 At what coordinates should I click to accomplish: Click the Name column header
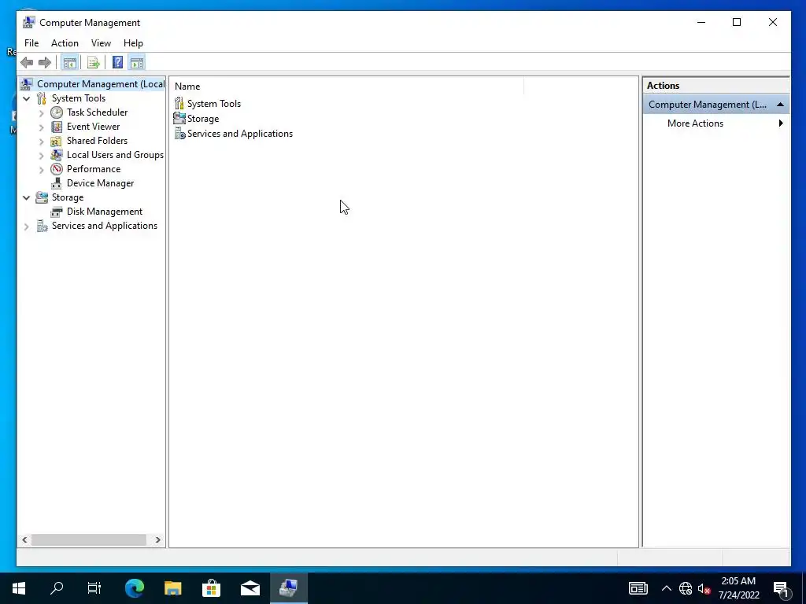[347, 87]
